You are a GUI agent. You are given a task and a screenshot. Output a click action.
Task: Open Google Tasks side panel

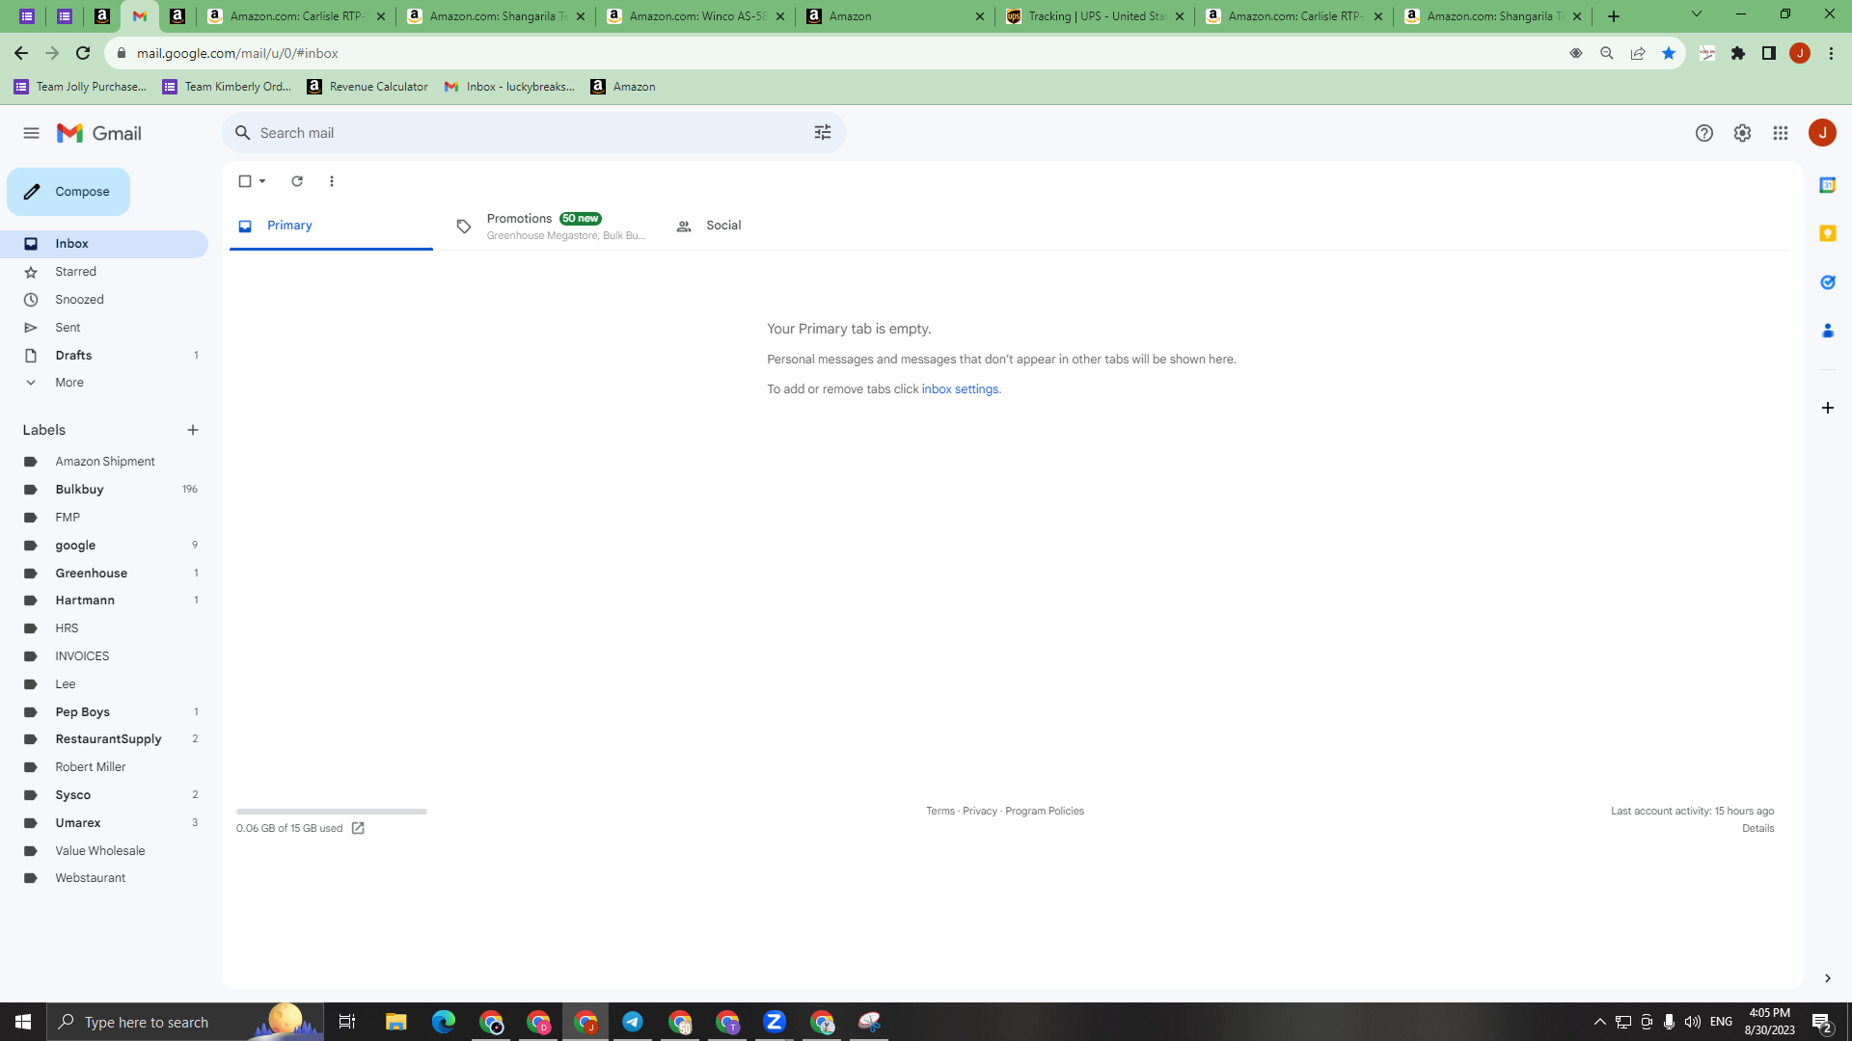(1827, 282)
